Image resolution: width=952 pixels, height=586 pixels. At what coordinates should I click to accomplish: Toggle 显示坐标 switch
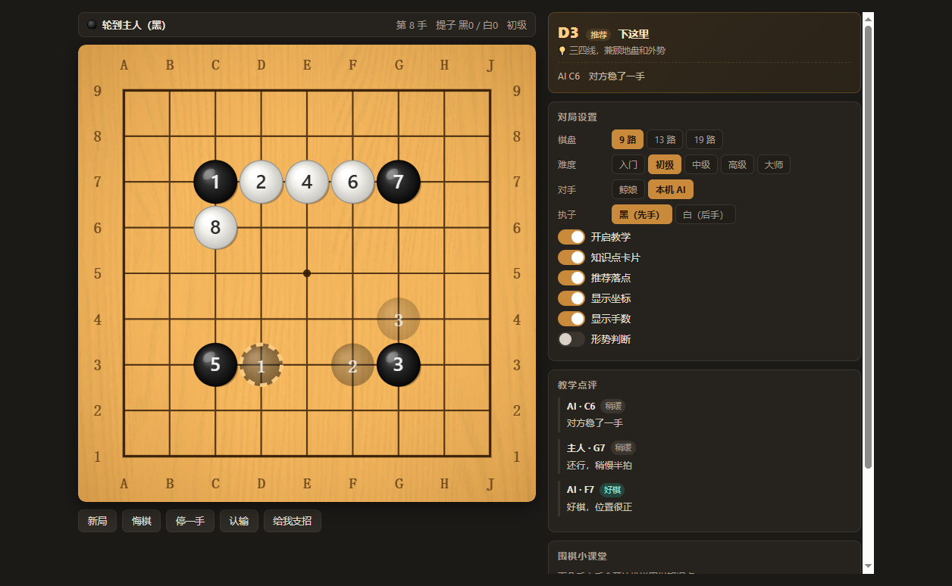[x=572, y=298]
